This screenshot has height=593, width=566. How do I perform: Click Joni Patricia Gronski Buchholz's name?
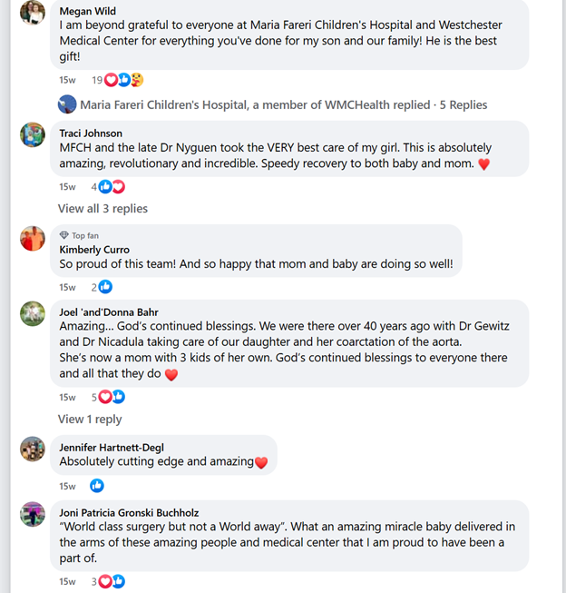pos(129,512)
